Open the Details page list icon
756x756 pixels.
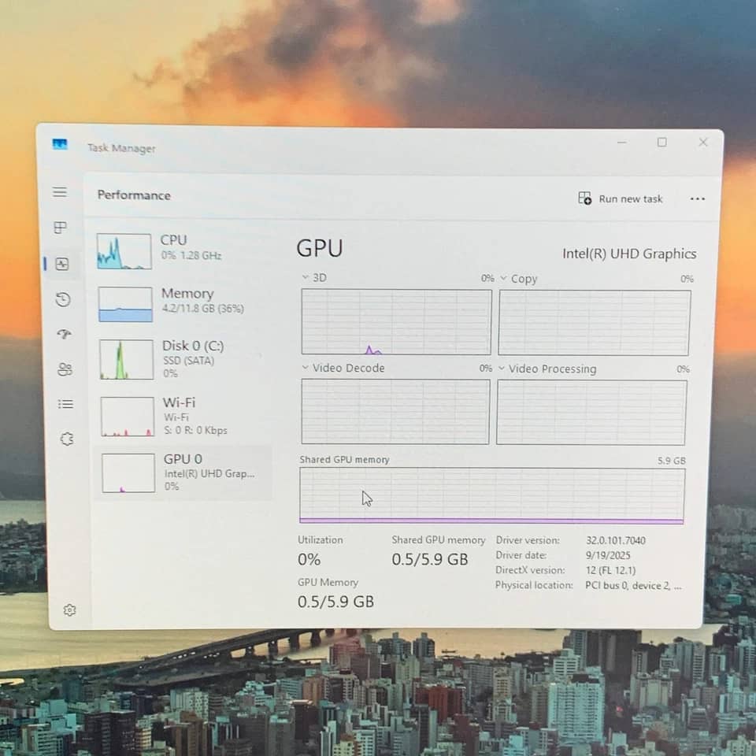point(65,404)
